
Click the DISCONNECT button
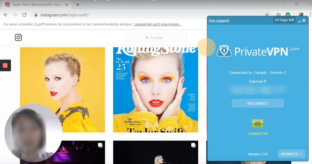point(258,104)
